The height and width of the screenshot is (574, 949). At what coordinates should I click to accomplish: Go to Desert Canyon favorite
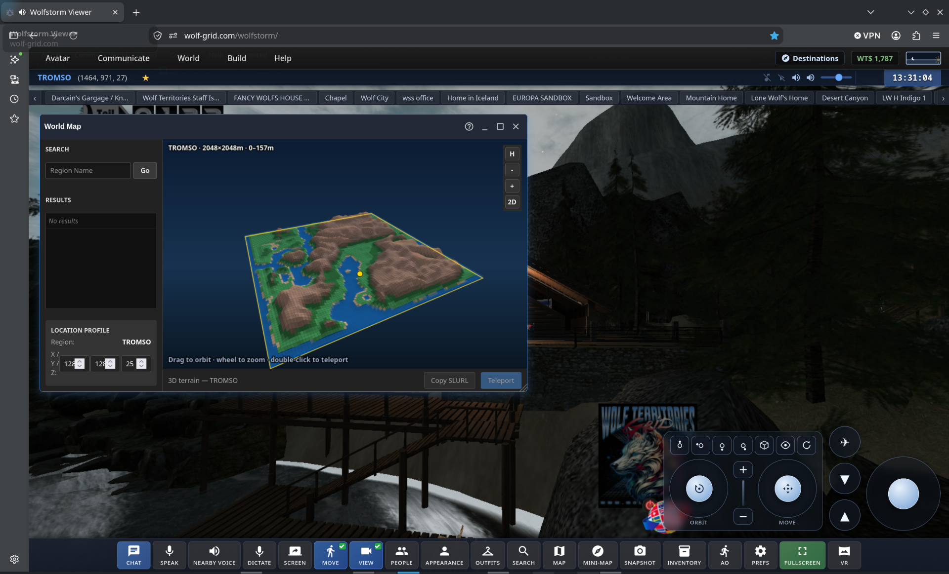[845, 98]
